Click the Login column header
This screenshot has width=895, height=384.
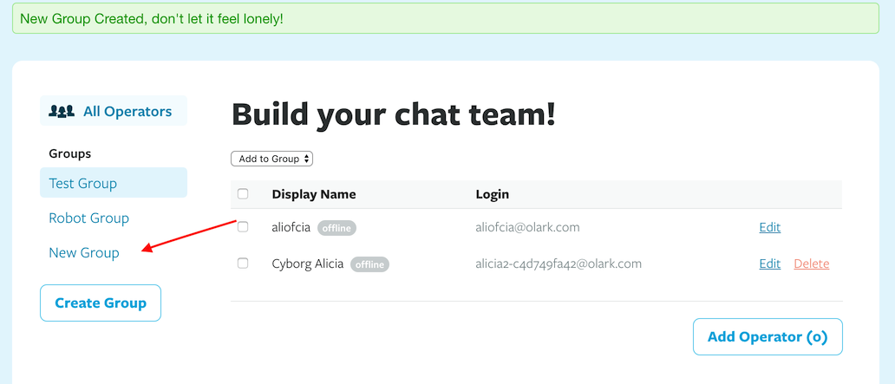click(x=493, y=194)
